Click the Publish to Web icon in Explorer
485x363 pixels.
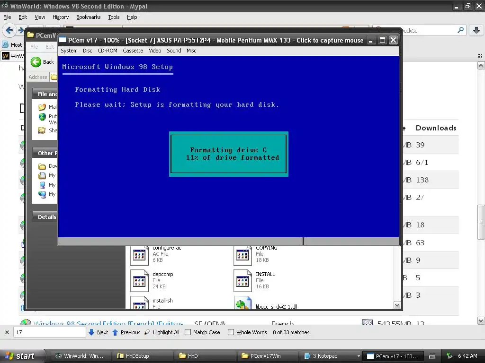click(x=42, y=117)
